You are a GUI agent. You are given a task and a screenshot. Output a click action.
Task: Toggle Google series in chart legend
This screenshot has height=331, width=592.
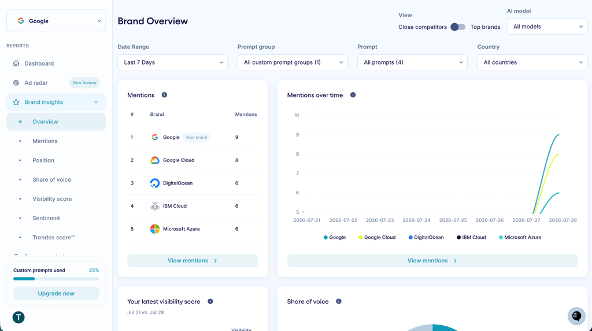tap(335, 237)
